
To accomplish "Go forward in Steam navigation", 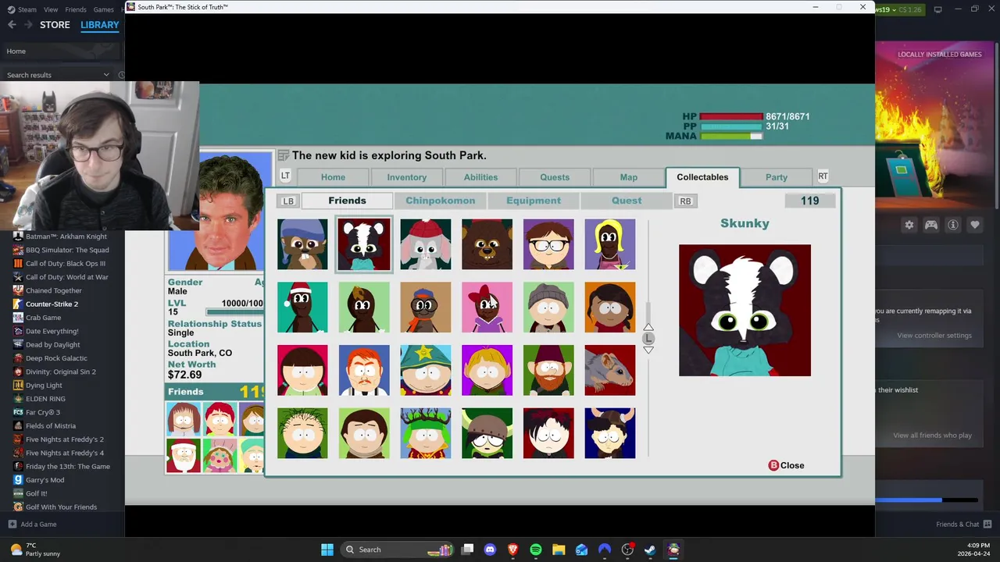I will pyautogui.click(x=29, y=25).
